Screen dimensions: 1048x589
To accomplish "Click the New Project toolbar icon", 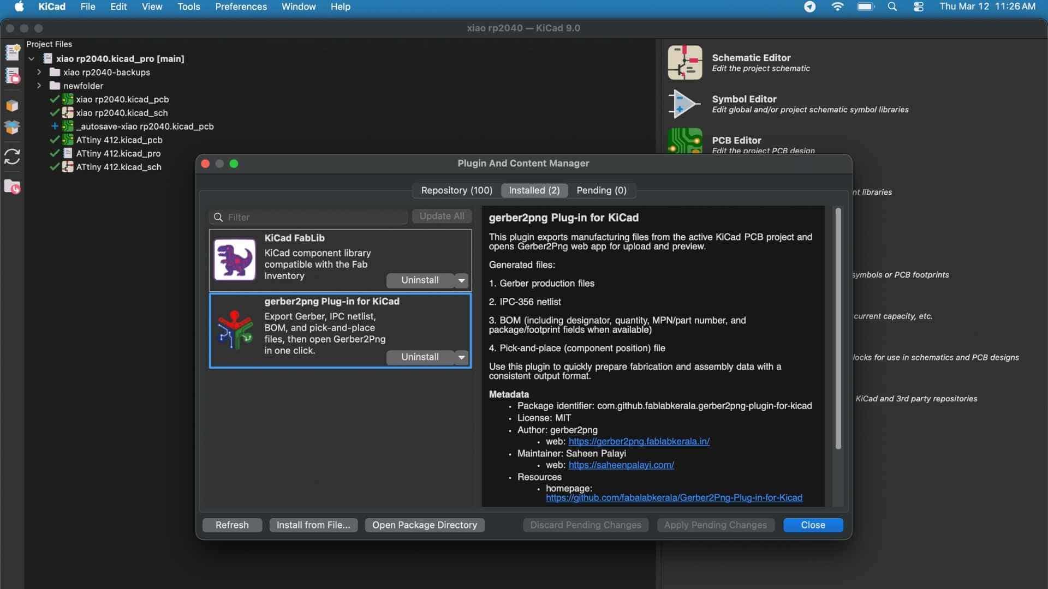I will click(12, 52).
